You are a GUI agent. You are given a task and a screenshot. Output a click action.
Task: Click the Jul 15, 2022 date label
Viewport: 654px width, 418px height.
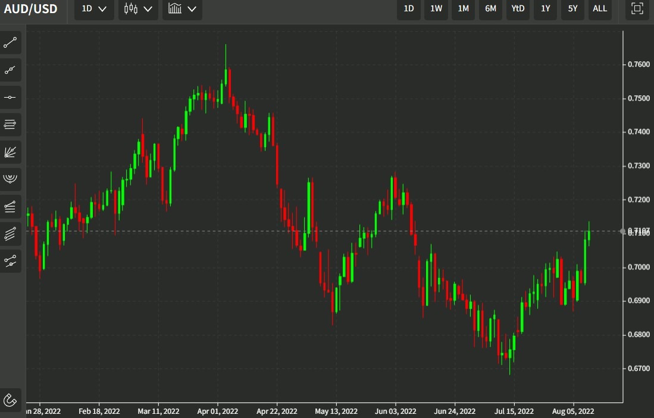tap(514, 411)
